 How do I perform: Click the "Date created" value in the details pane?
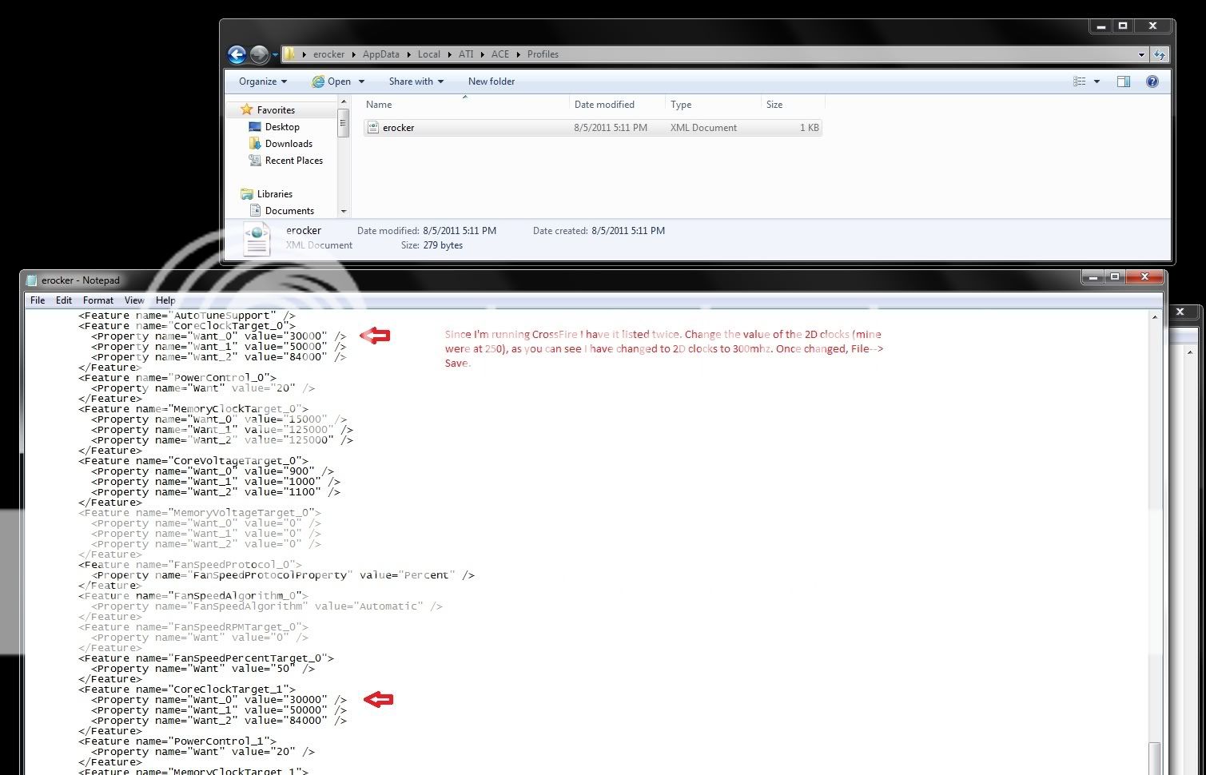point(628,231)
